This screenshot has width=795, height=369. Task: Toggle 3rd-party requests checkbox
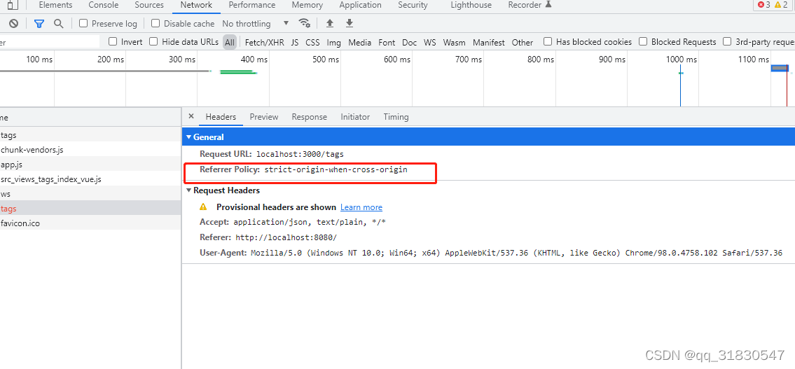click(727, 41)
